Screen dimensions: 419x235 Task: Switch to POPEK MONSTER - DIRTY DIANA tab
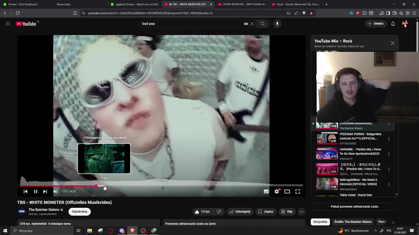tap(242, 4)
